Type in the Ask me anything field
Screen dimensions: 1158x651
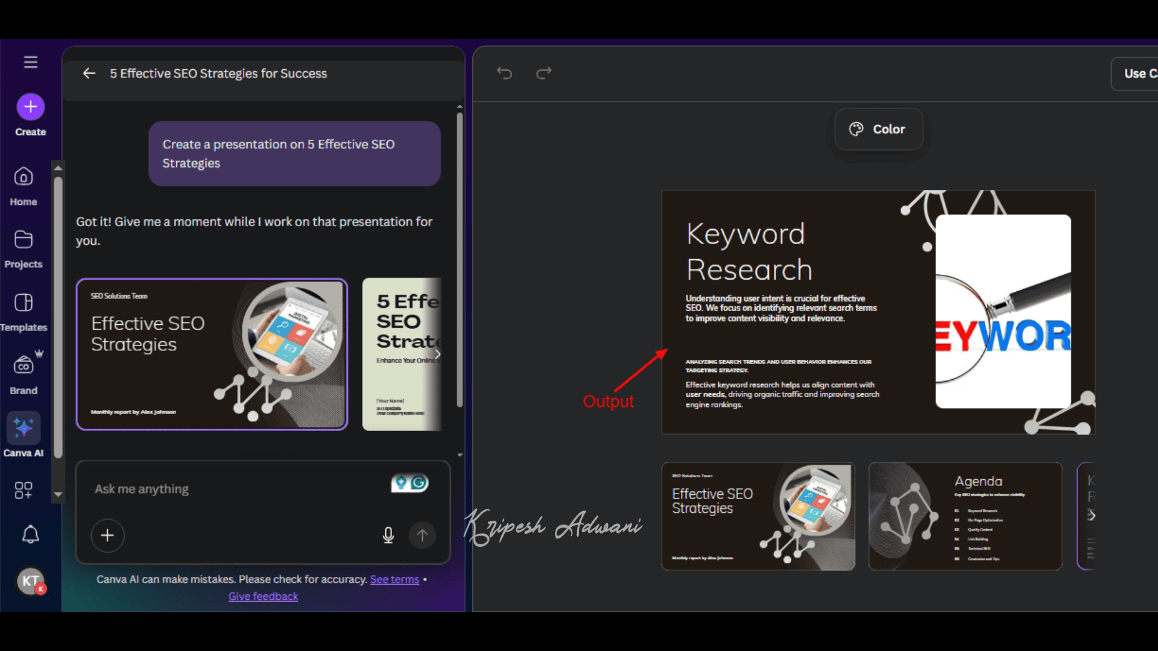[x=235, y=489]
